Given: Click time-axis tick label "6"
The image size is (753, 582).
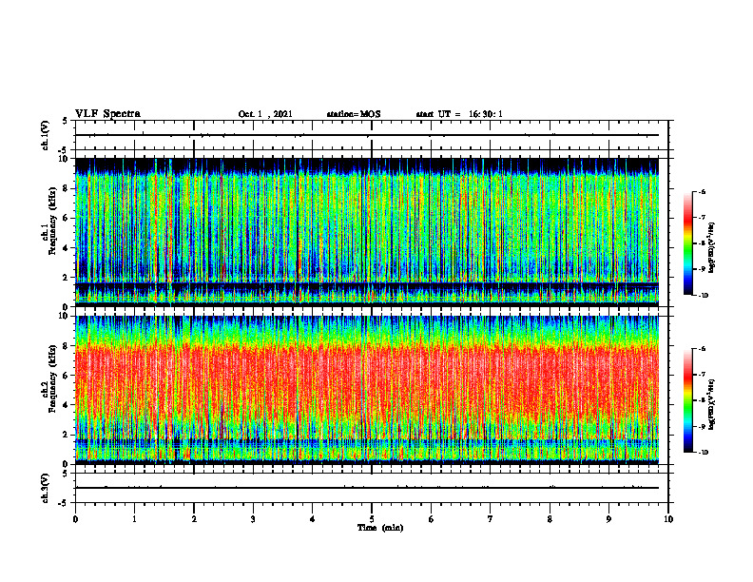Looking at the screenshot, I should (x=432, y=519).
